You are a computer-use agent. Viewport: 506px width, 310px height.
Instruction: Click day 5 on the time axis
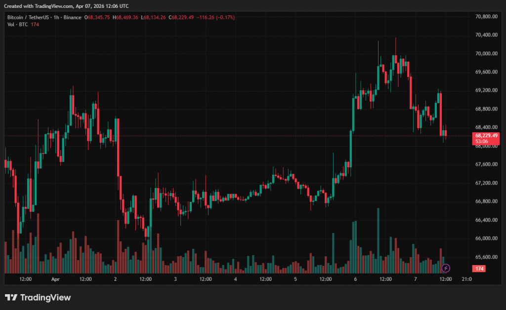pyautogui.click(x=295, y=279)
